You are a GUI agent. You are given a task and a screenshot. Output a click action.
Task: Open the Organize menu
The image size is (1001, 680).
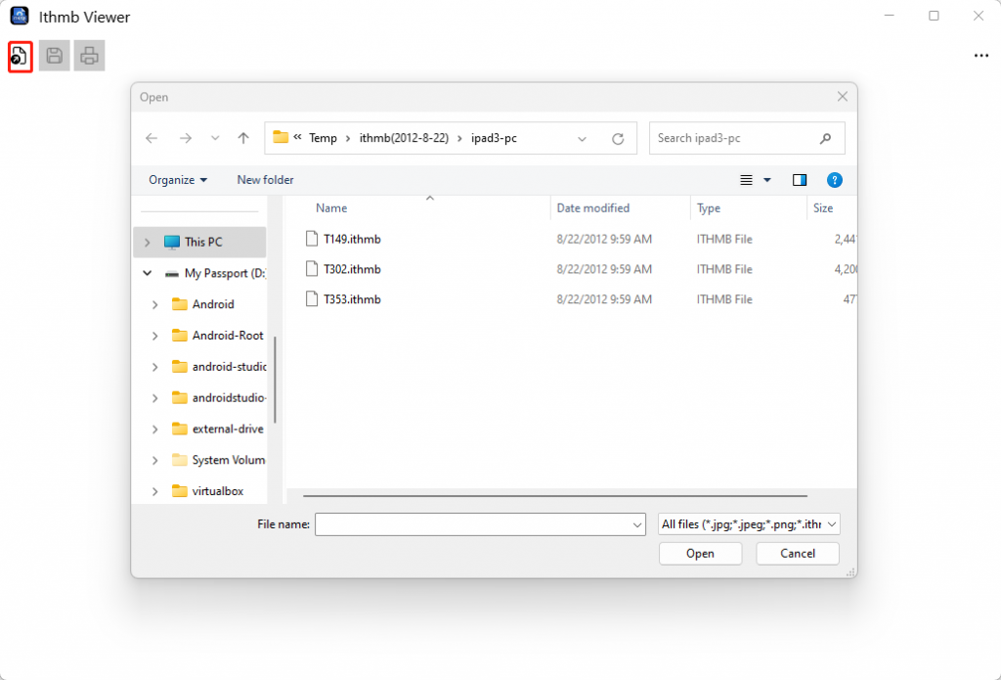click(x=178, y=180)
